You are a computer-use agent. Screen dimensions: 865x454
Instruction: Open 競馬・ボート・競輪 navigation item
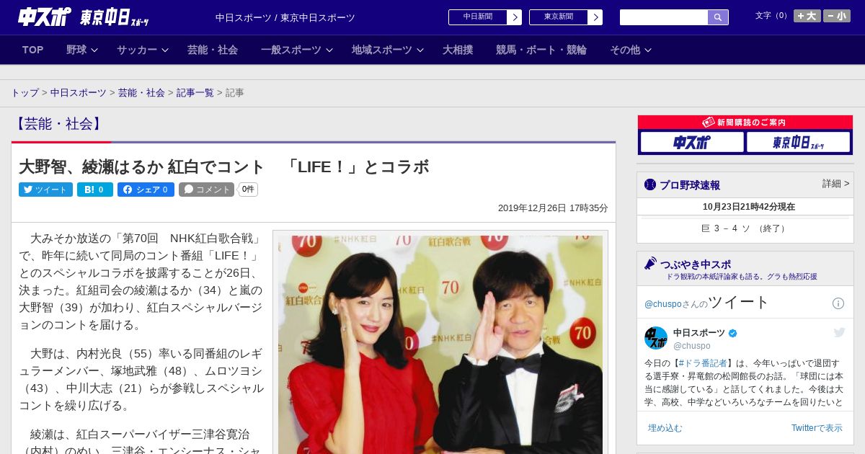coord(541,50)
